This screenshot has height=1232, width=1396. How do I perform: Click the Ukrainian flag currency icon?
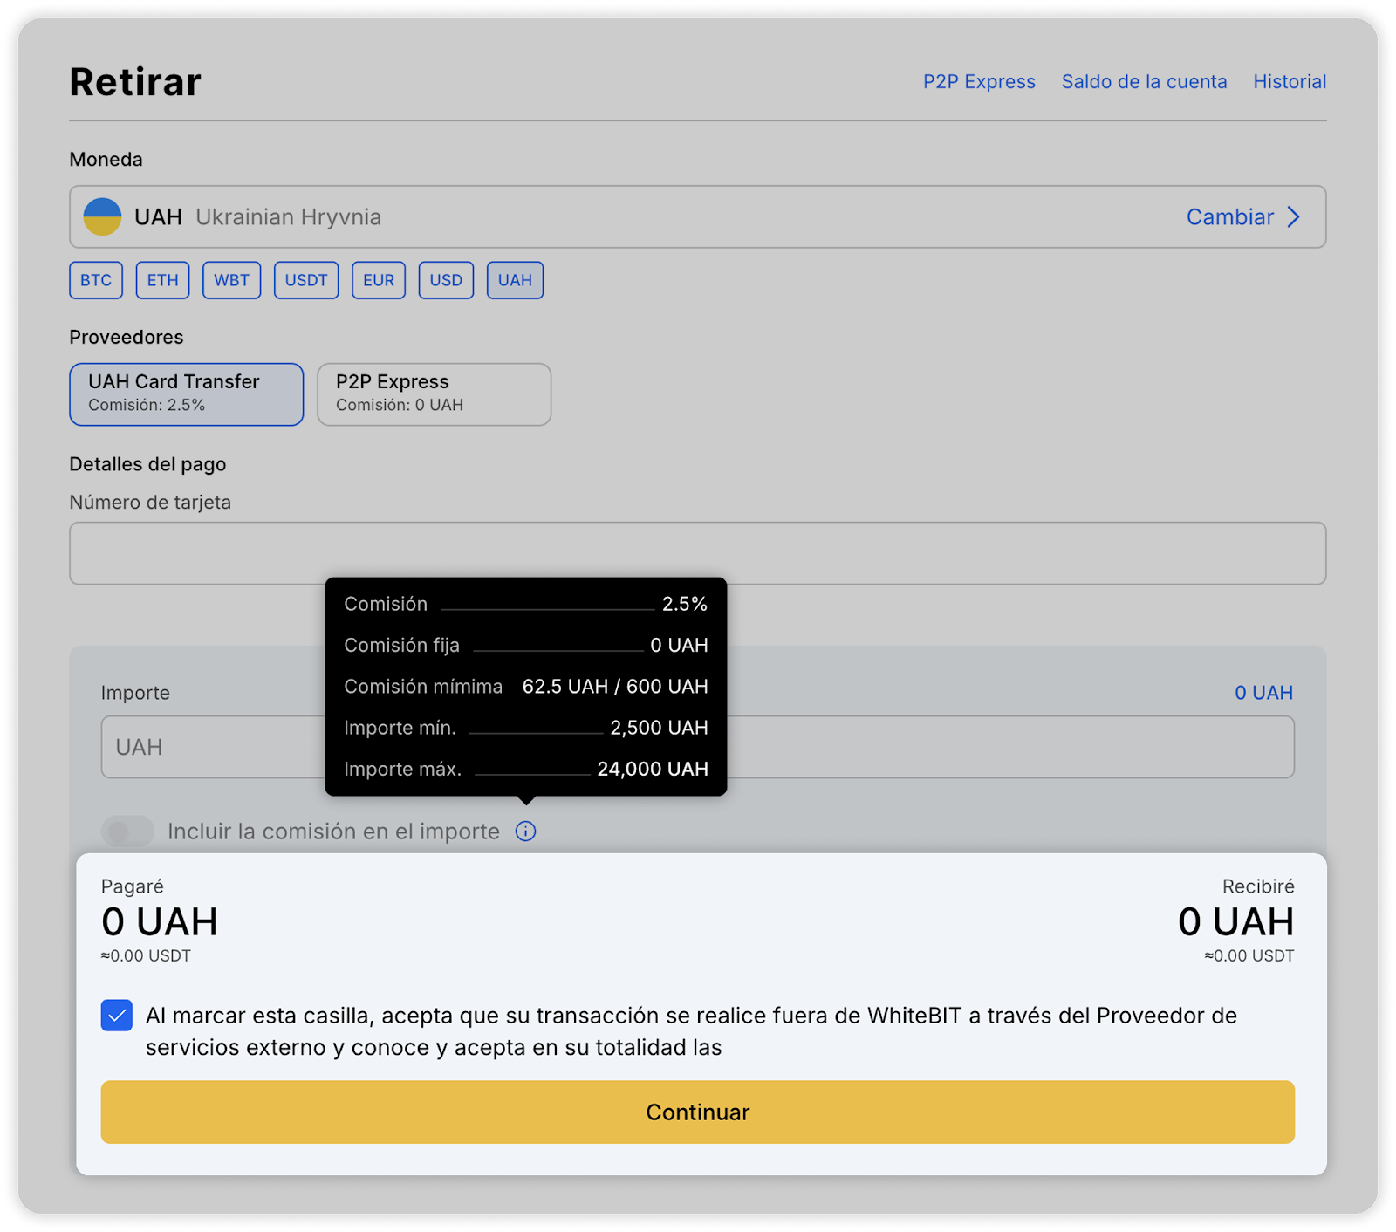coord(102,216)
